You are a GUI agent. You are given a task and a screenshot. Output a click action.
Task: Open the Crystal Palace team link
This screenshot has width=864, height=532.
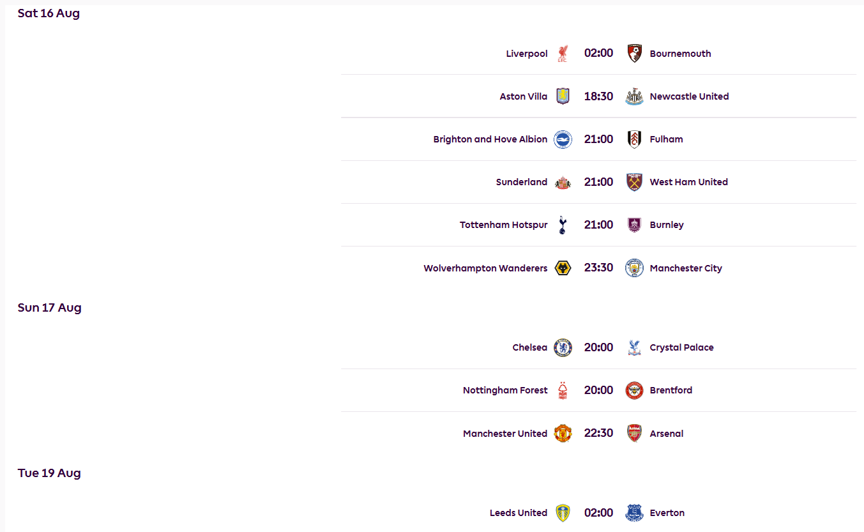(x=681, y=347)
